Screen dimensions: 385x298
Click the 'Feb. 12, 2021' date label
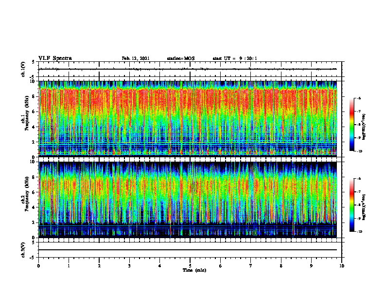[136, 58]
